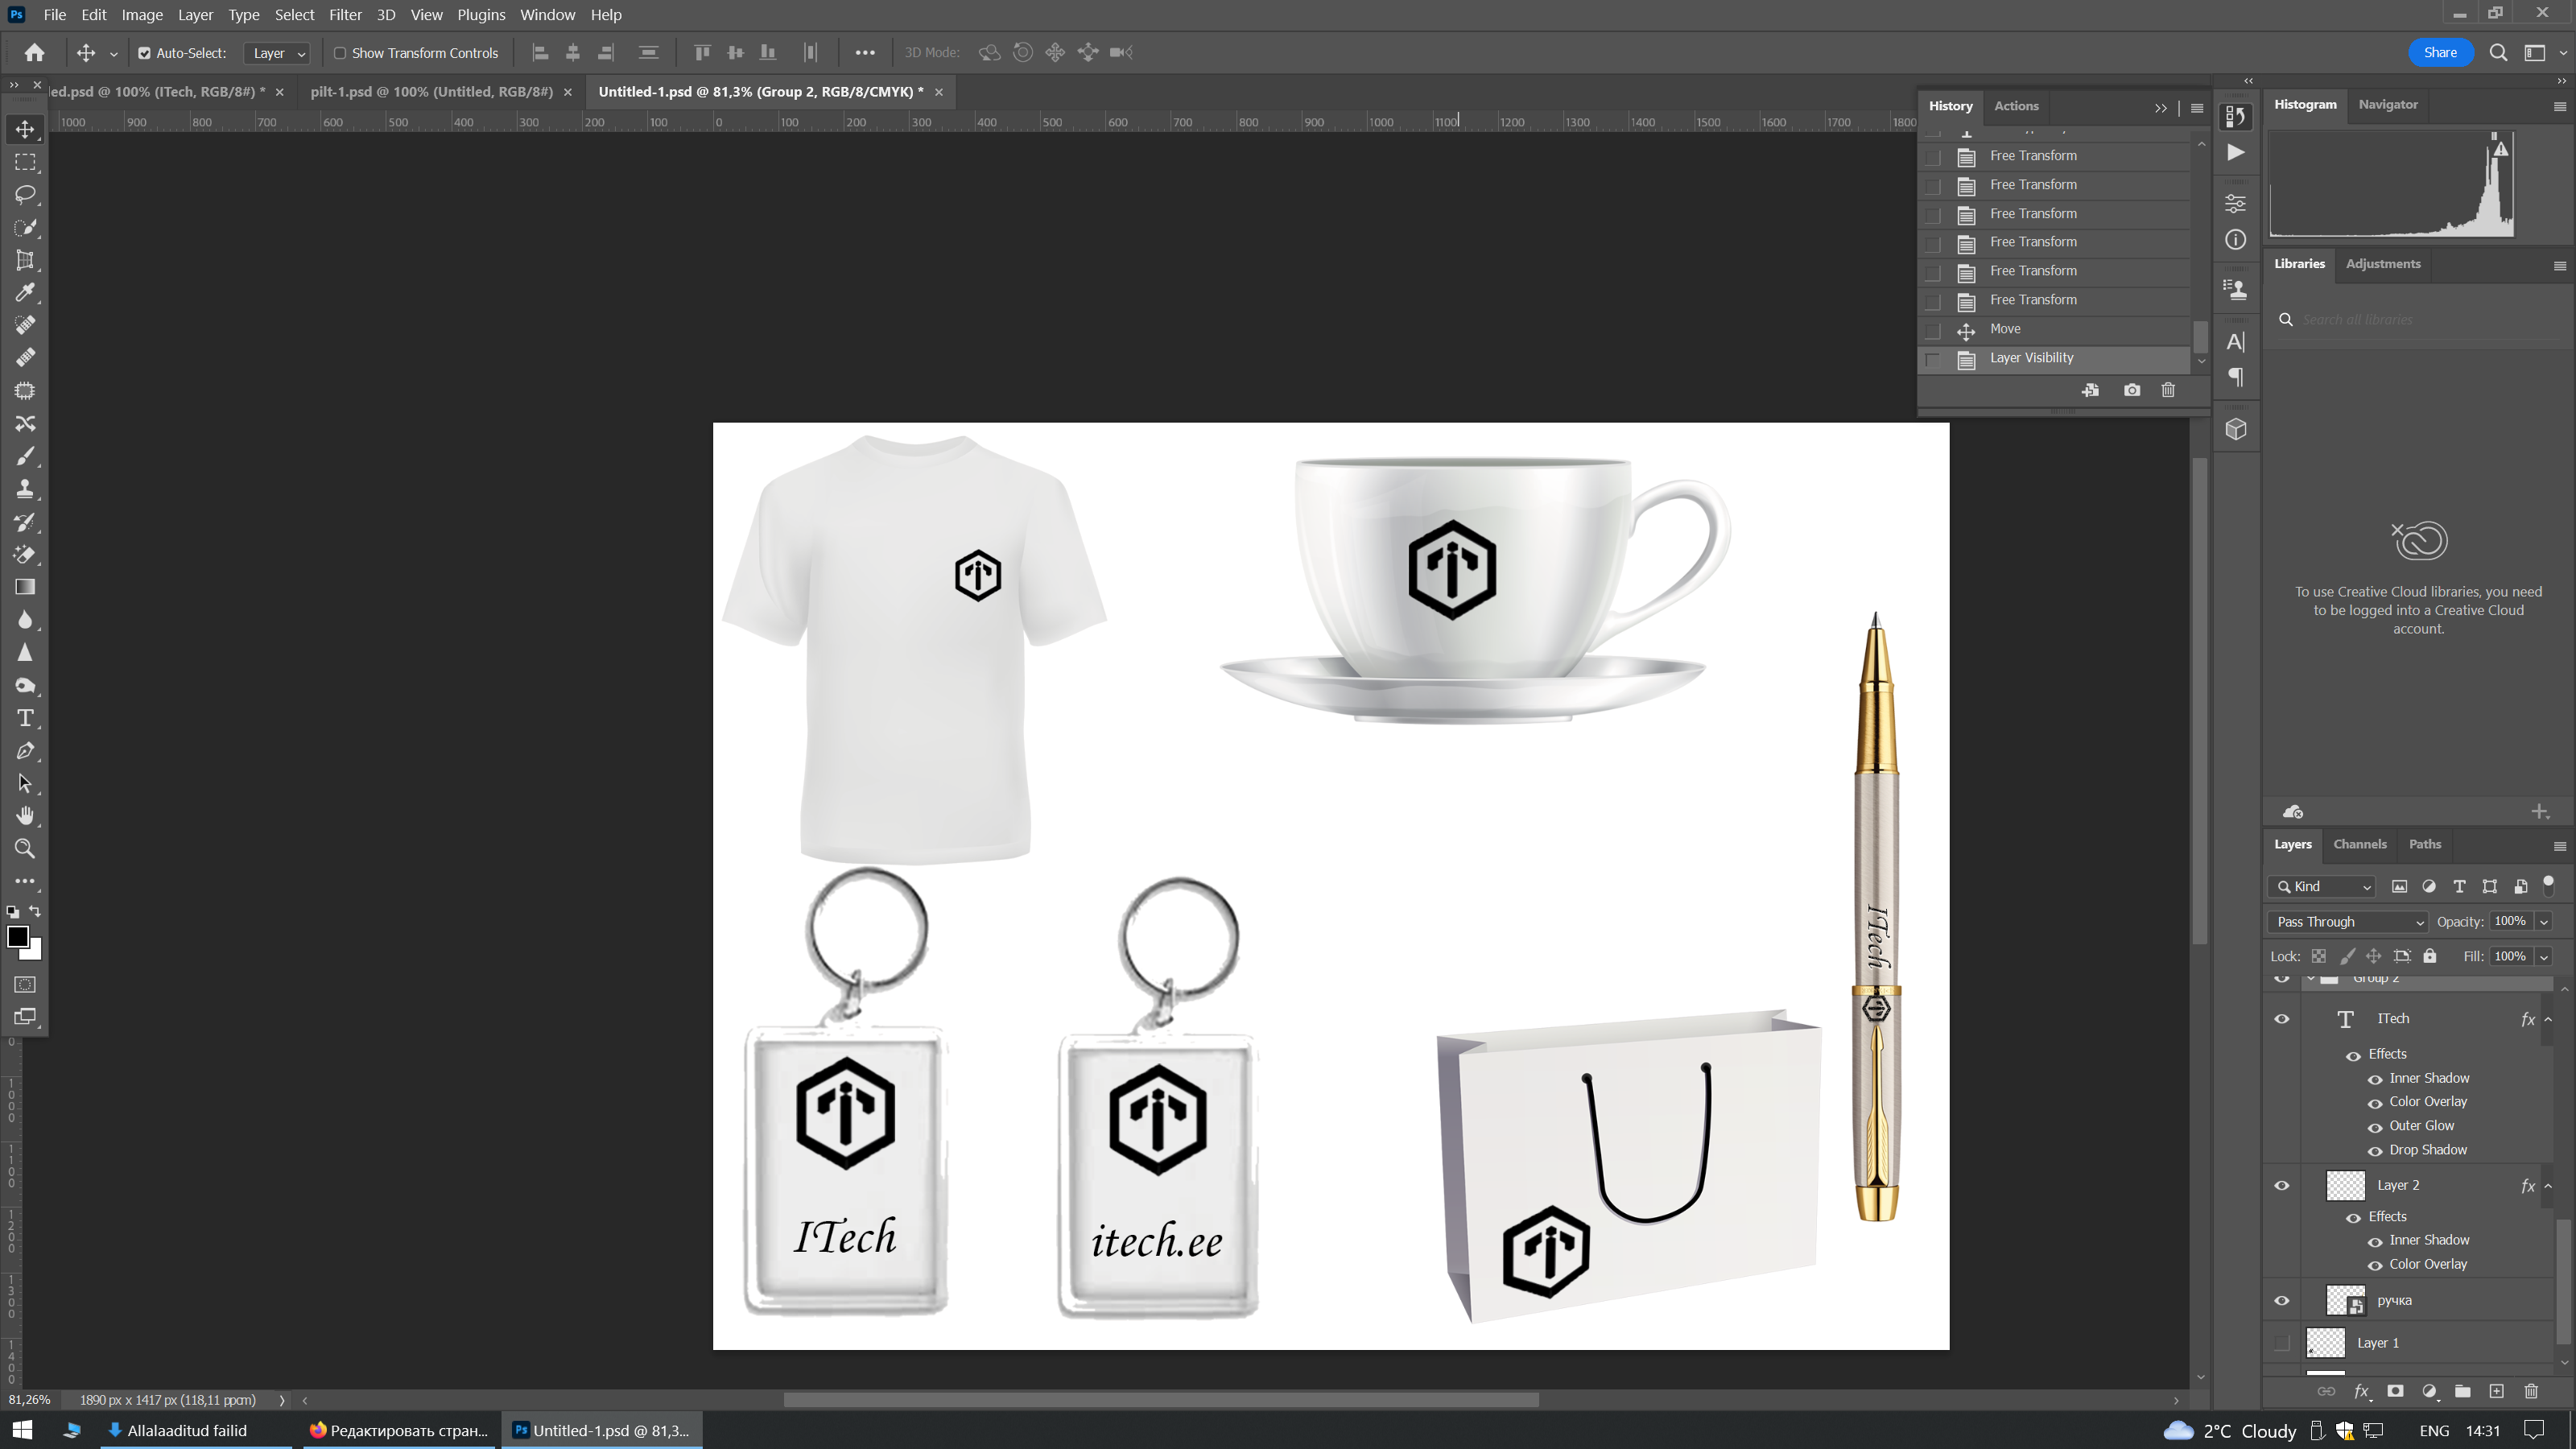Select the Eyedropper tool
This screenshot has height=1449, width=2576.
(x=25, y=292)
